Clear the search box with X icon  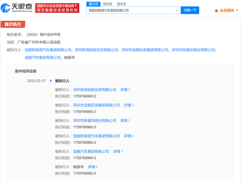click(x=177, y=10)
